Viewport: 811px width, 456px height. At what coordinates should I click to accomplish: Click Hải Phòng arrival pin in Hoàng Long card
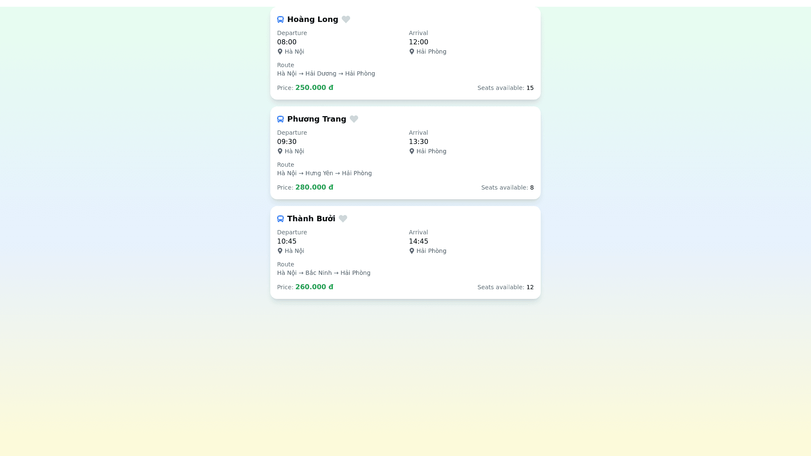tap(412, 52)
